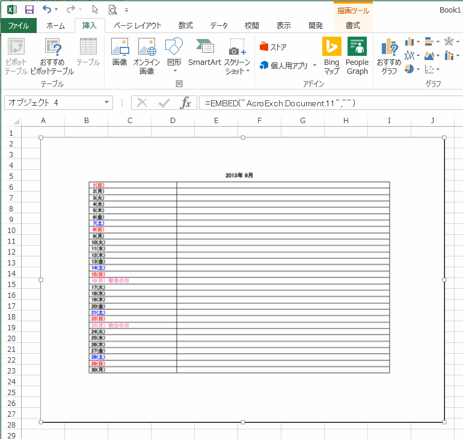Click the 2013年 9月 title in embedded PDF
Image resolution: width=463 pixels, height=439 pixels.
click(239, 175)
